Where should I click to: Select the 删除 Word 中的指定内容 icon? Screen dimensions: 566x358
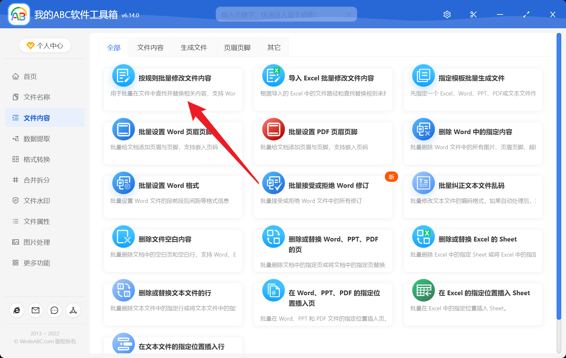(x=423, y=129)
